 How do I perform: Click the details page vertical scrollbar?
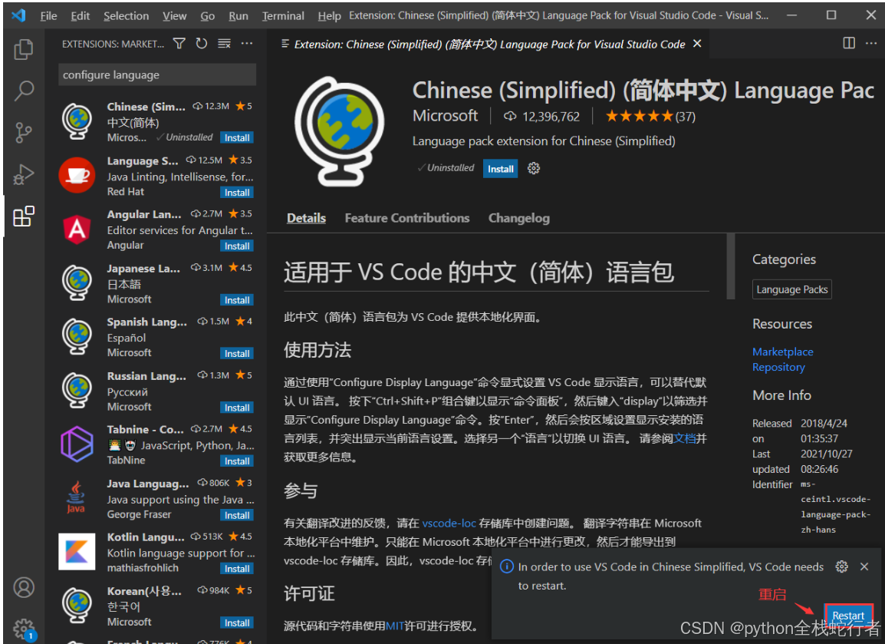[x=730, y=266]
